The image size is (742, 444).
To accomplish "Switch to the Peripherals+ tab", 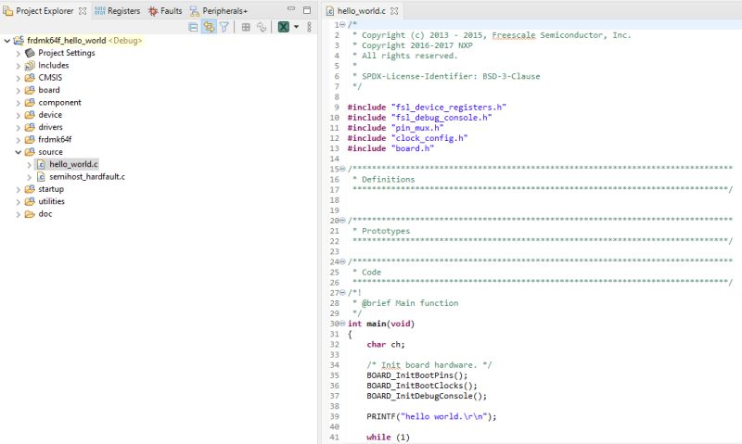I will [x=219, y=11].
